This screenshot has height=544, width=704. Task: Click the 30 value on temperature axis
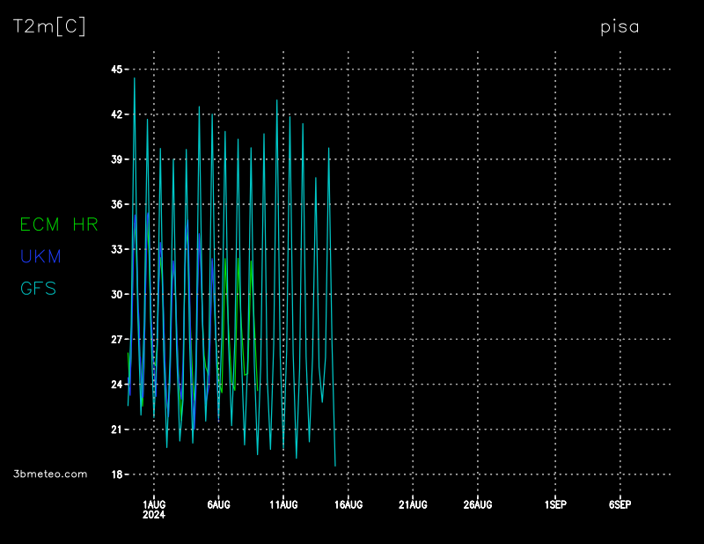(116, 294)
